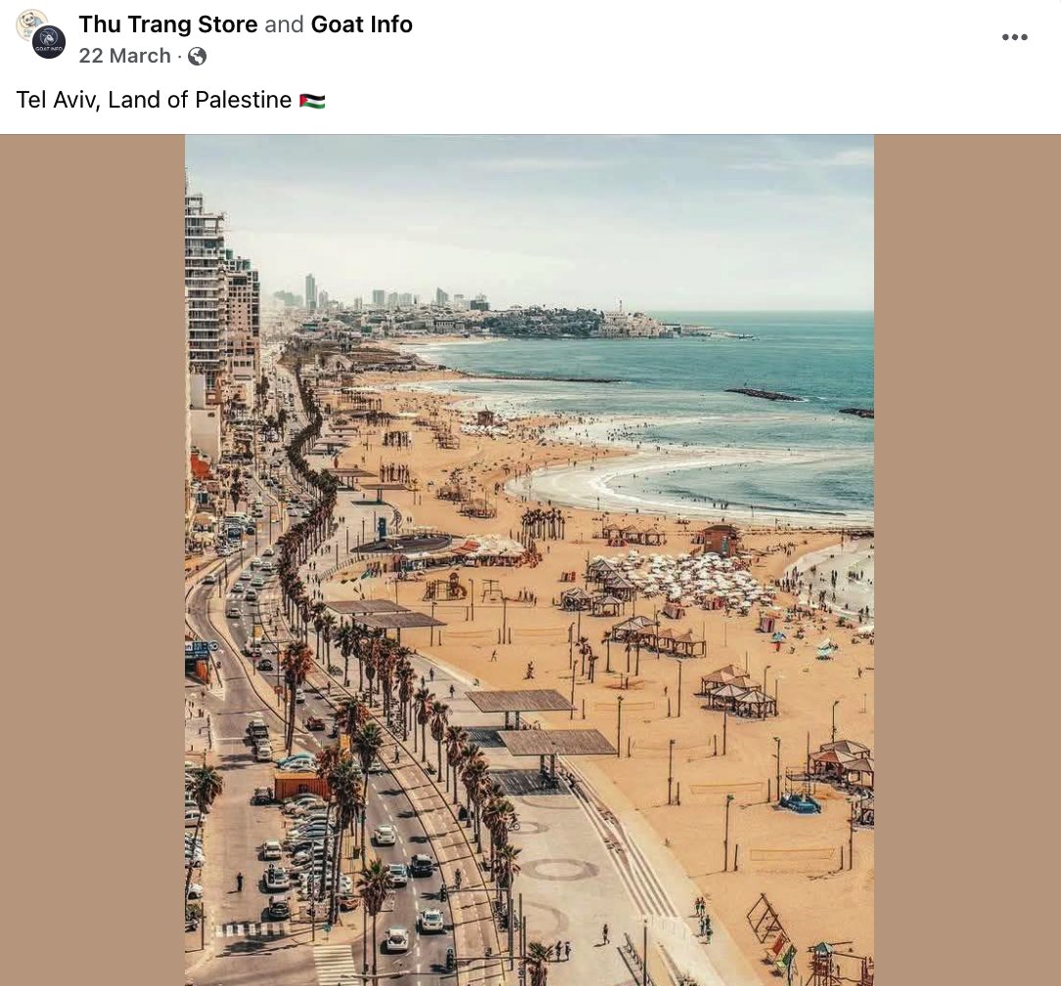Click the Jaffa headland on the horizon
The width and height of the screenshot is (1061, 986).
point(595,323)
